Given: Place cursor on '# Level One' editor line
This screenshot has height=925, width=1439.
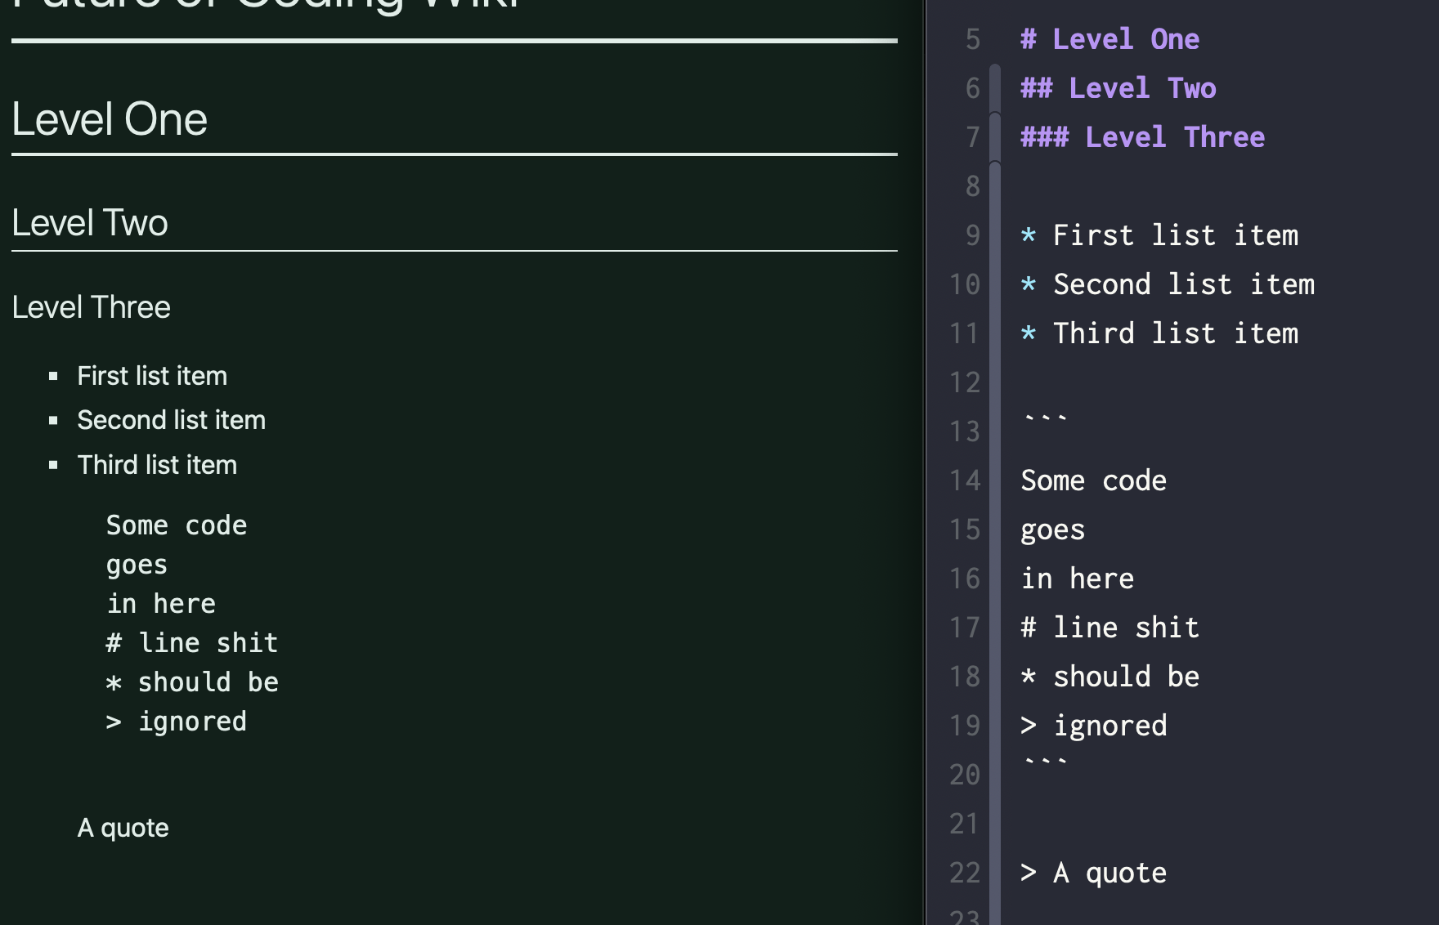Looking at the screenshot, I should [x=1110, y=39].
